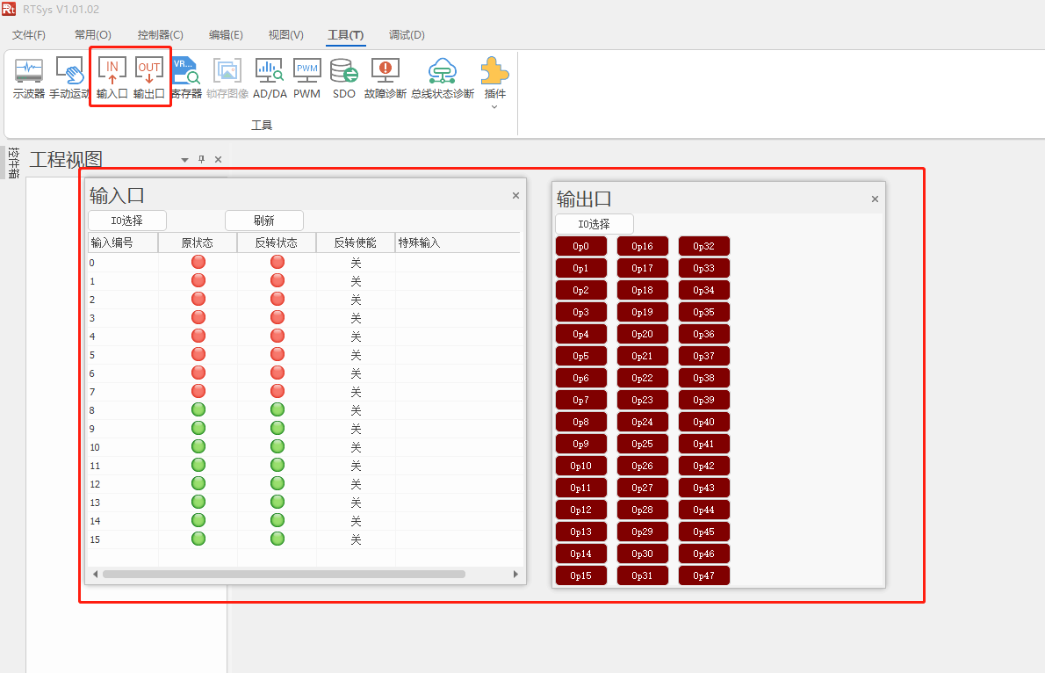
Task: Close the 输入口 window
Action: pyautogui.click(x=515, y=195)
